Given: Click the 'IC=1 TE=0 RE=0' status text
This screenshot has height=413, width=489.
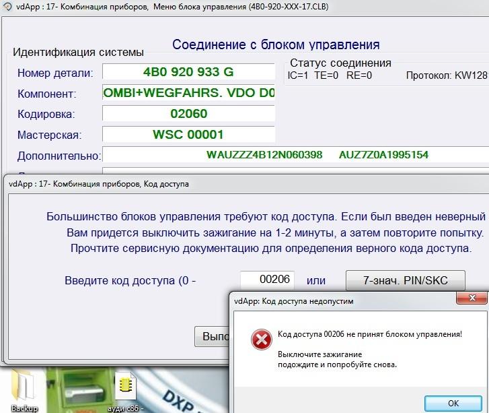Looking at the screenshot, I should click(330, 75).
